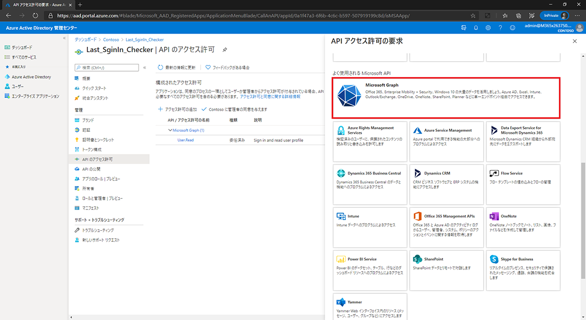Click フィードバックがある場合 button
Screen dimensions: 586x320
[227, 68]
